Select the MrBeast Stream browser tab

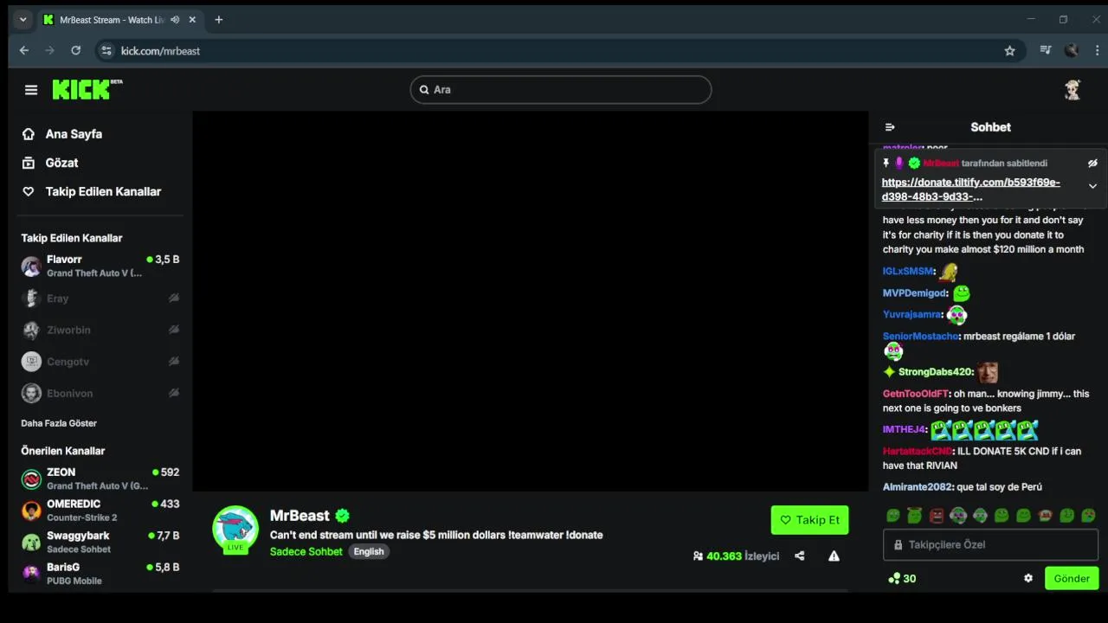coord(119,20)
